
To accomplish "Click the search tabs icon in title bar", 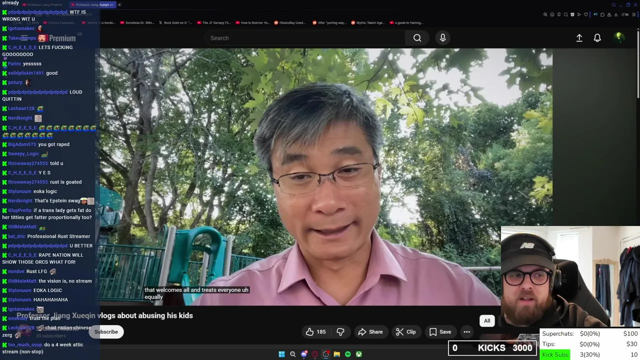I will click(613, 5).
